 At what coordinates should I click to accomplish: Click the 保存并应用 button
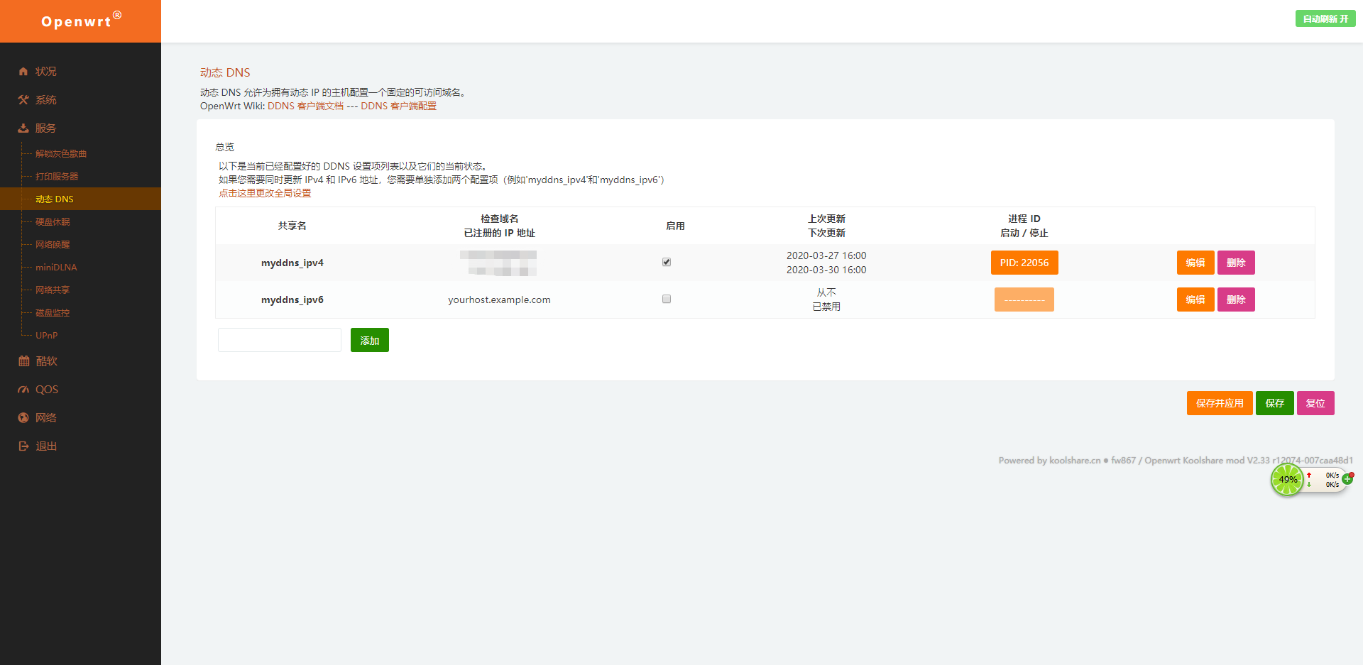(x=1219, y=403)
